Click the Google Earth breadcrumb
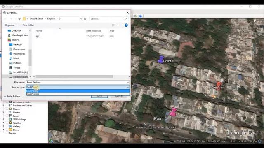264x148 pixels. coord(36,18)
